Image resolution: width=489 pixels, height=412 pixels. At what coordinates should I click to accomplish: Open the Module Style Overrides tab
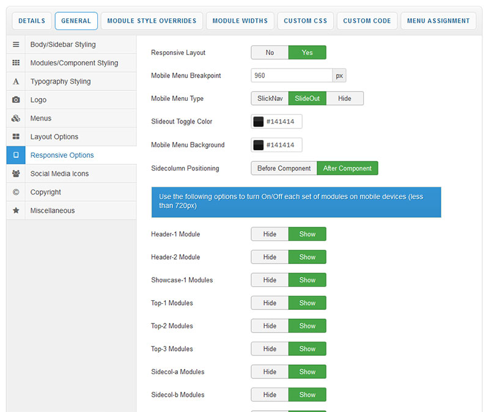pos(152,21)
